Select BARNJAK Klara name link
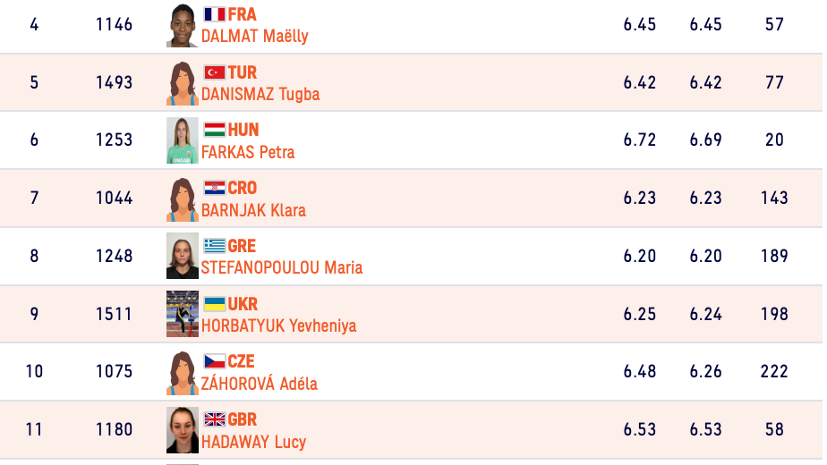 tap(253, 211)
